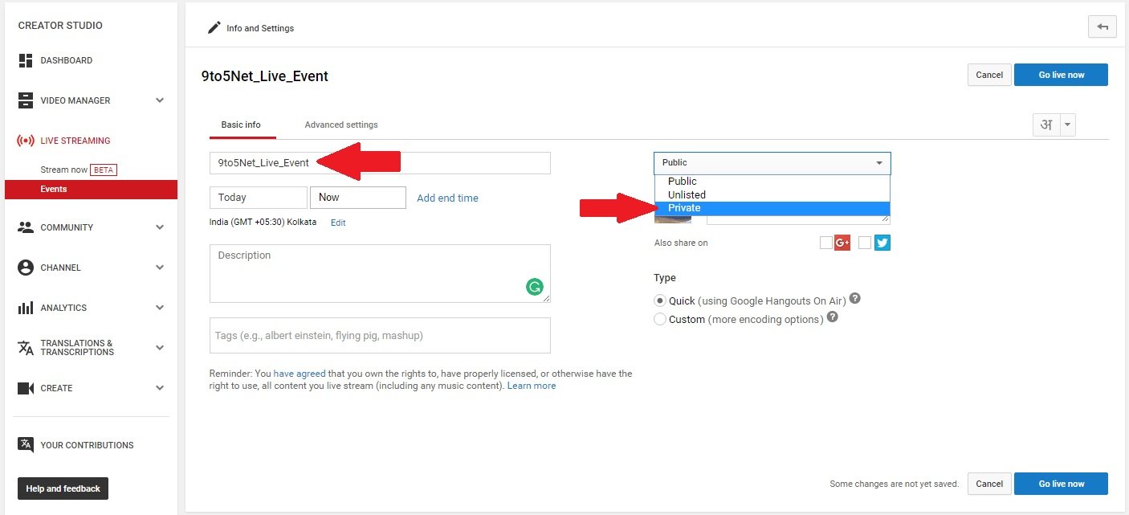1129x515 pixels.
Task: Click the green Grammarly icon in Description
Action: pyautogui.click(x=534, y=287)
